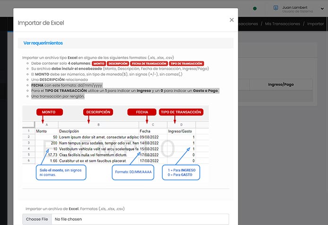This screenshot has width=328, height=225.
Task: Click the example spreadsheet image
Action: pyautogui.click(x=115, y=143)
